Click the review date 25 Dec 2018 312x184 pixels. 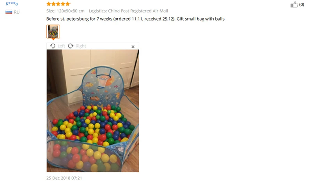(64, 178)
